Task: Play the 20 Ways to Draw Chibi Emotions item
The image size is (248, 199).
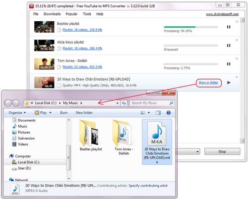Action: pyautogui.click(x=229, y=83)
